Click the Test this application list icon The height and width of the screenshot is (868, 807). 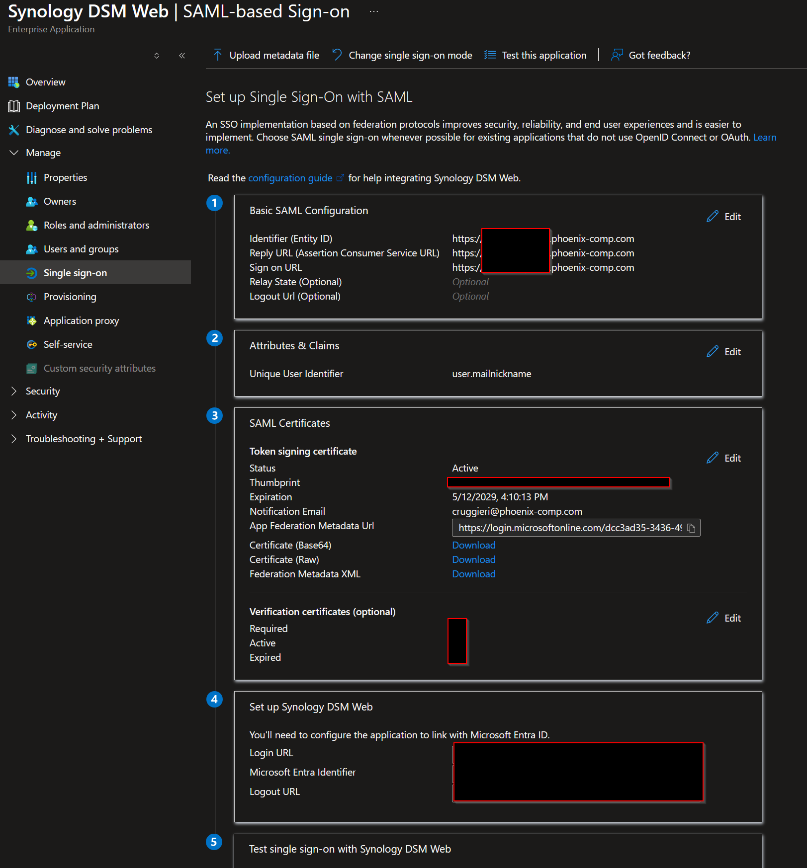490,55
